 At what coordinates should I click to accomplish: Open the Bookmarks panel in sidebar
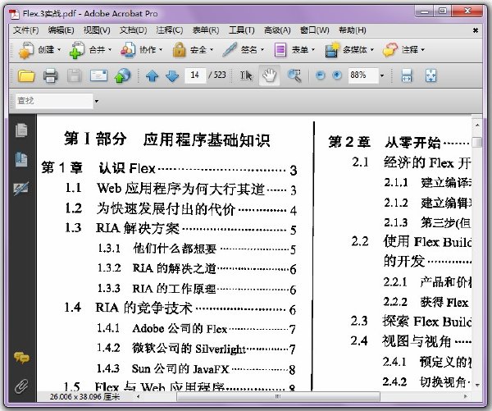tap(21, 159)
